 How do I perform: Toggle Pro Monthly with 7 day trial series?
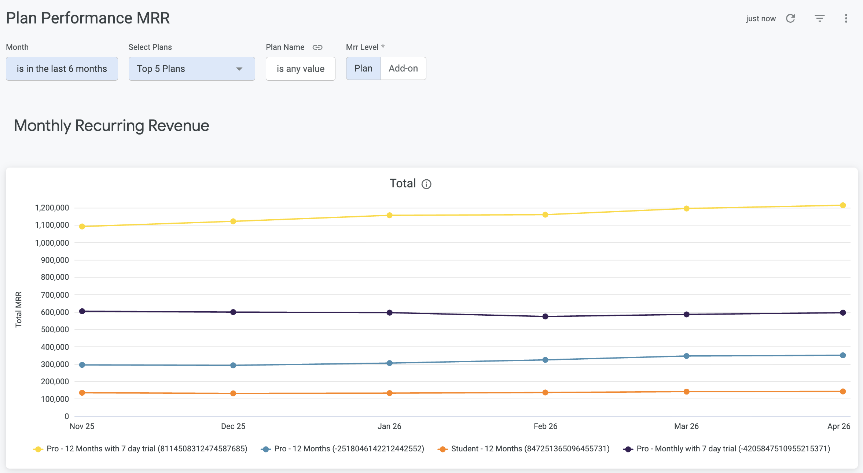[x=733, y=449]
